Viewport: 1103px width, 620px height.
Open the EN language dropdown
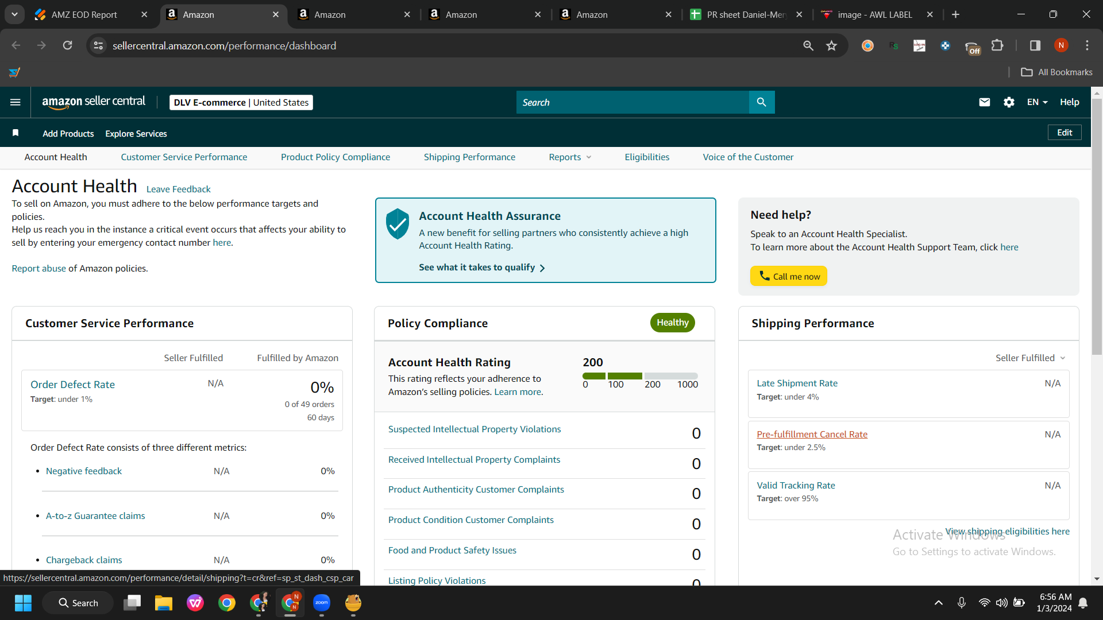[1037, 102]
